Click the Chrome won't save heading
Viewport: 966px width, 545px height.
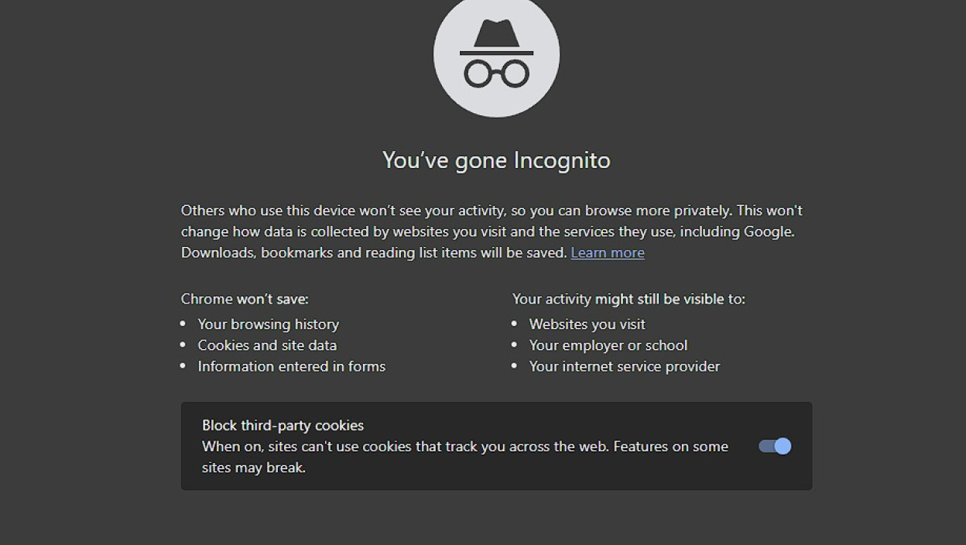pos(245,299)
